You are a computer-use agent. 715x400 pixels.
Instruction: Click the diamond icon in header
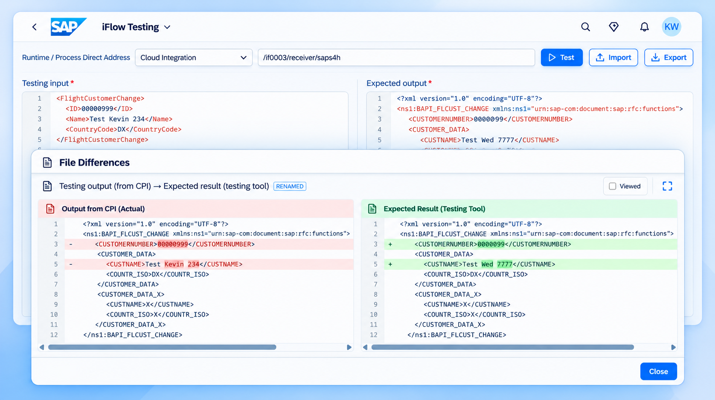pos(613,27)
